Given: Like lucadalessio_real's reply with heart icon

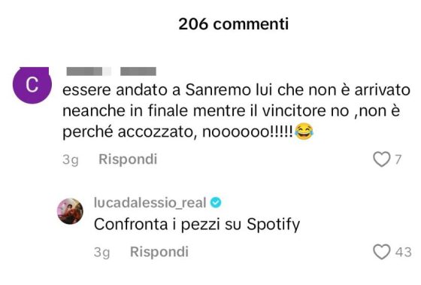Looking at the screenshot, I should 382,252.
